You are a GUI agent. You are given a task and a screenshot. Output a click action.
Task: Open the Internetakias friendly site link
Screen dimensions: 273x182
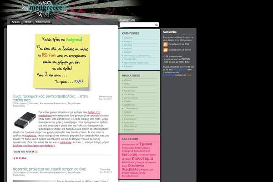coord(131,87)
